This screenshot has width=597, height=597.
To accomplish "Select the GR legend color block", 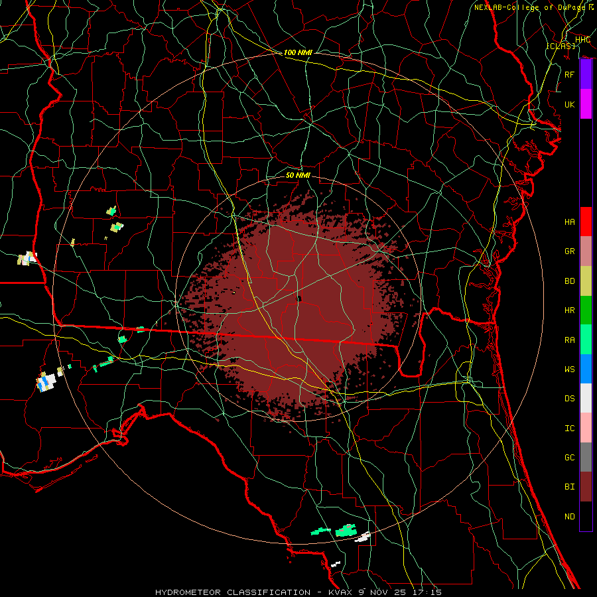I will click(586, 251).
